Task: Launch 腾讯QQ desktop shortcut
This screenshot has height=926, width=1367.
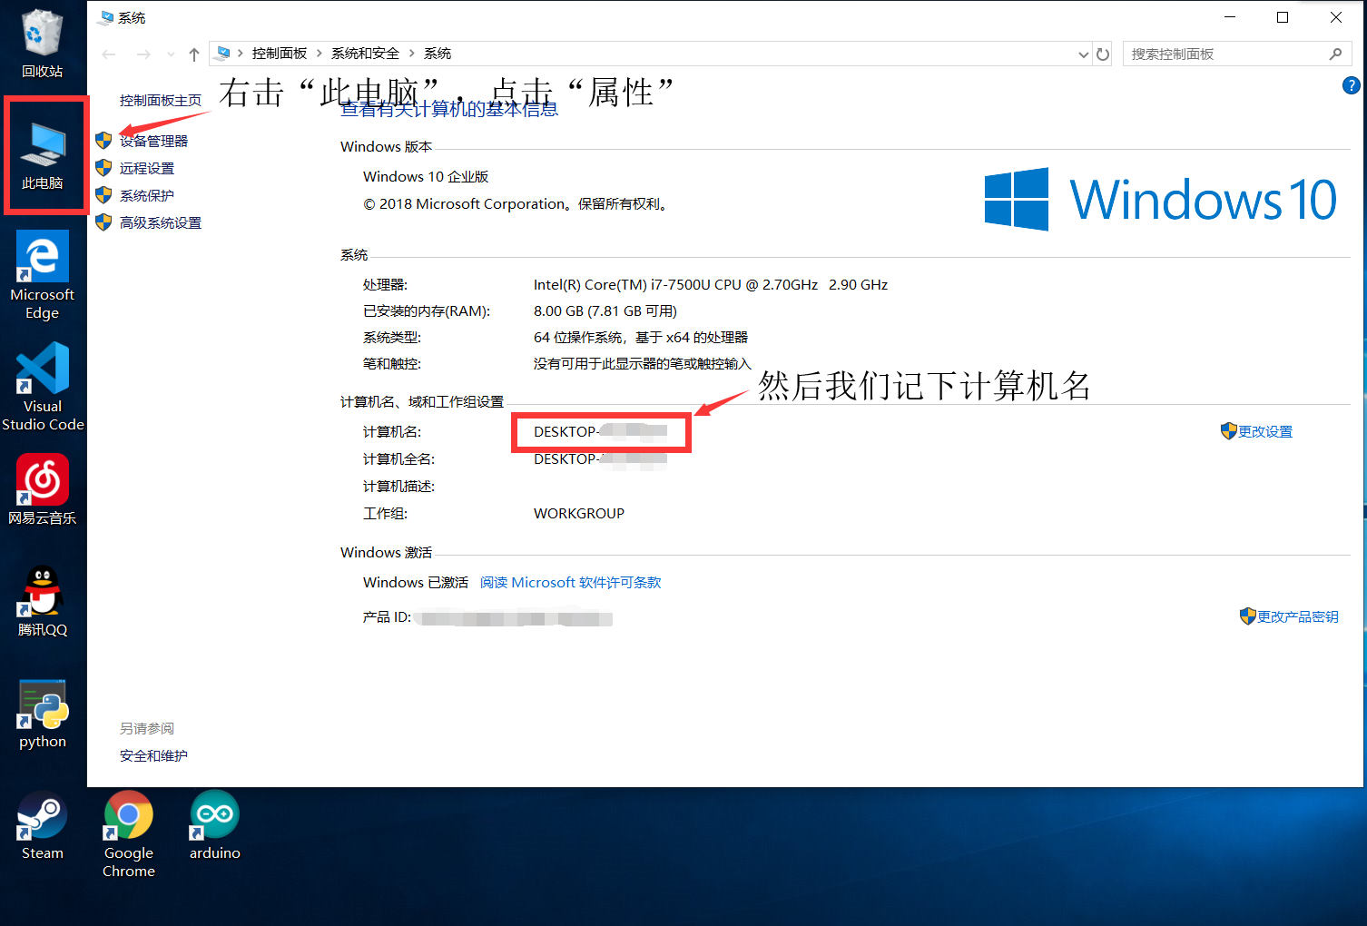Action: coord(43,601)
